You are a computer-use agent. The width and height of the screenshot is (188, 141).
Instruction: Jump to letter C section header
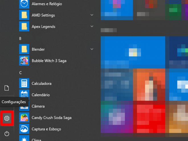tap(21, 73)
